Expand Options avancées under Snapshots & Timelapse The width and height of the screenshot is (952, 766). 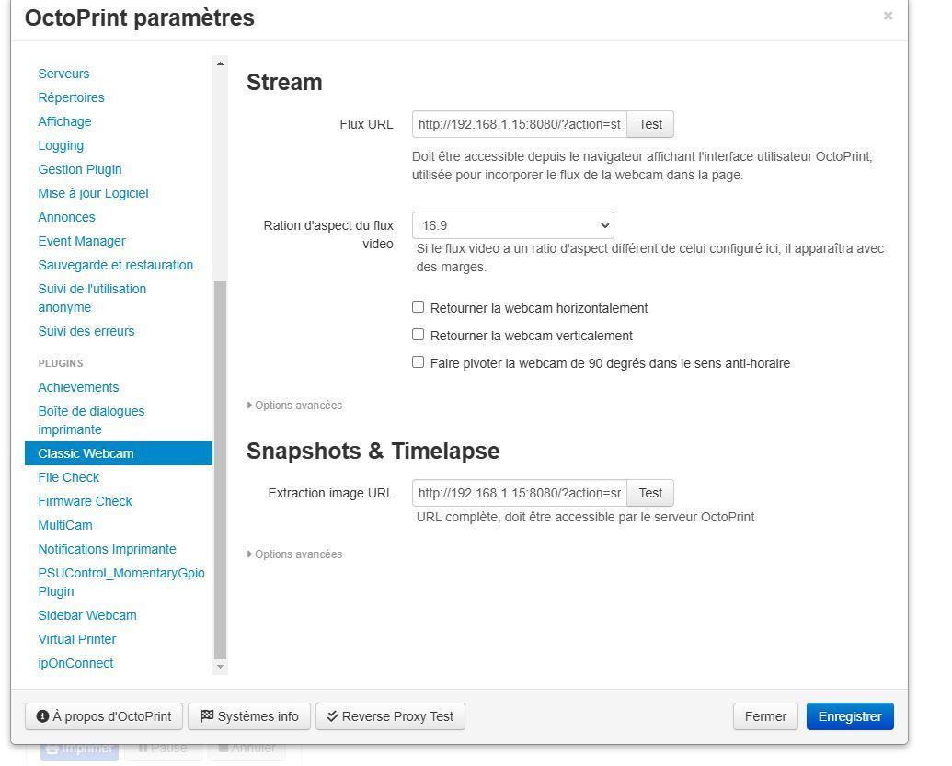pyautogui.click(x=294, y=554)
